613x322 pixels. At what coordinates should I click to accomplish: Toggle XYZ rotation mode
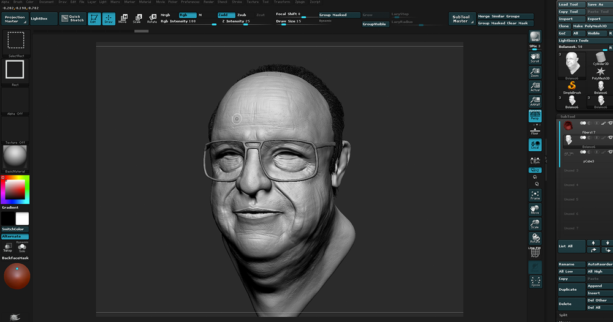tap(535, 170)
